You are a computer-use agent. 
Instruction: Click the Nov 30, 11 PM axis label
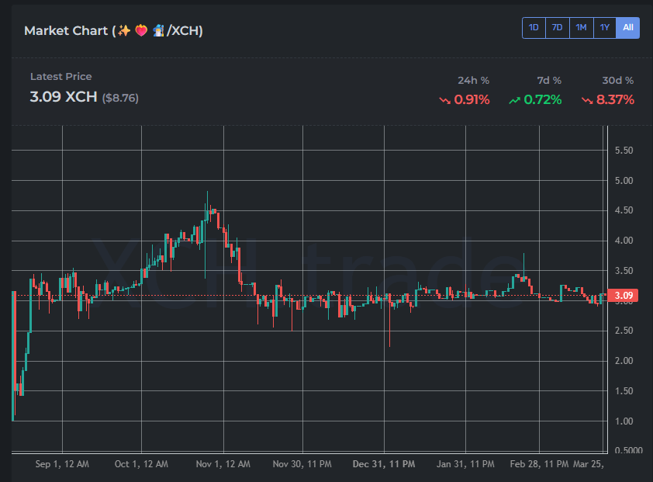[302, 464]
